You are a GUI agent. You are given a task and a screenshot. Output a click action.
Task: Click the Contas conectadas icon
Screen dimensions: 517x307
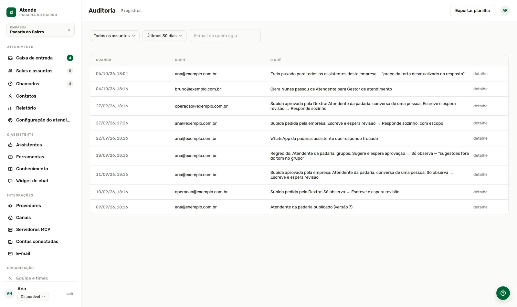tap(10, 241)
